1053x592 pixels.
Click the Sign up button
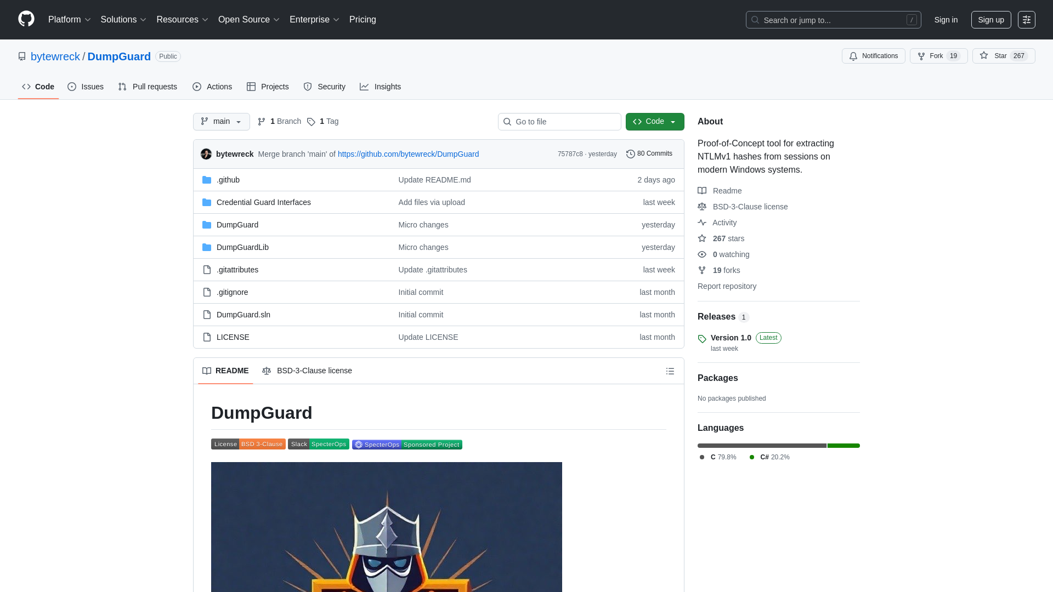pyautogui.click(x=990, y=20)
